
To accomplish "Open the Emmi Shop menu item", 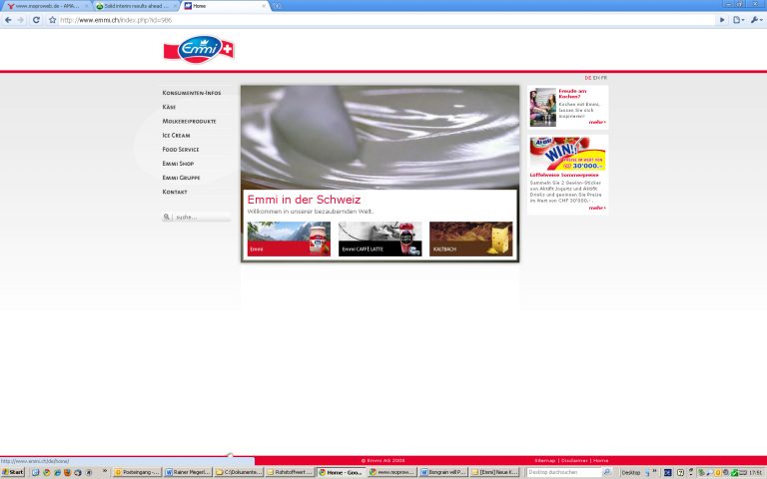I will pos(178,164).
